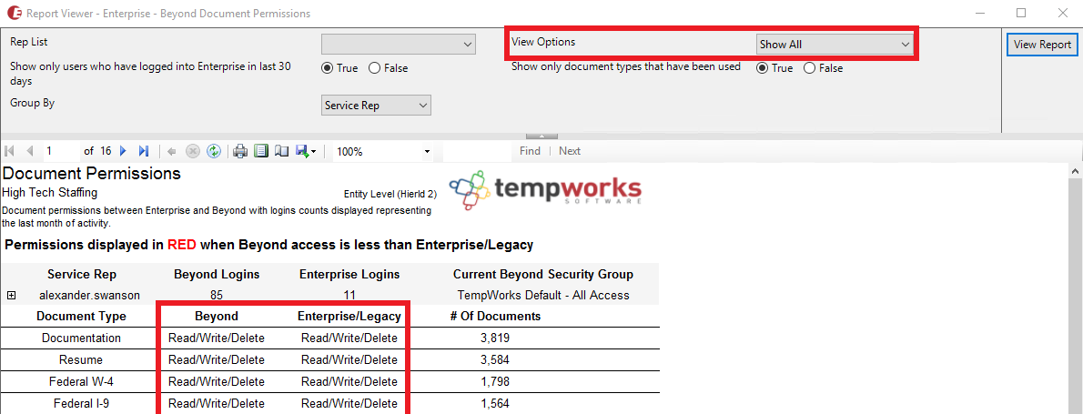The image size is (1083, 414).
Task: Click the Federal I-9 document type cell
Action: pos(81,404)
